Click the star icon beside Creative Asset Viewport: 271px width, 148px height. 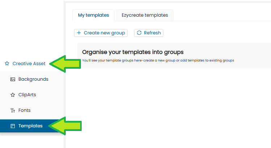pos(7,64)
